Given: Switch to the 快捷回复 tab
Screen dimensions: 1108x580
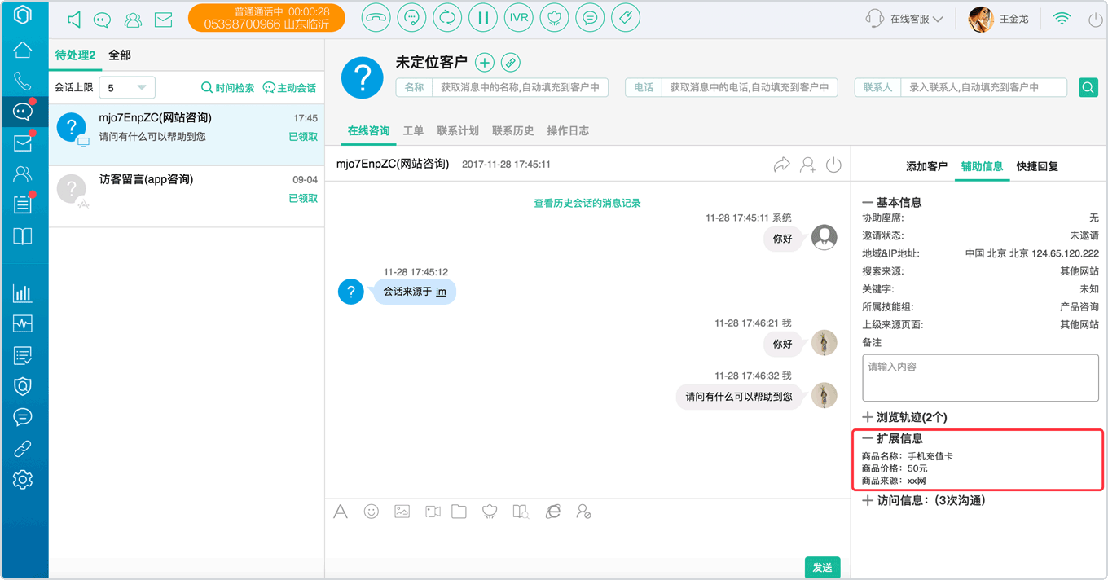Looking at the screenshot, I should pos(1037,166).
